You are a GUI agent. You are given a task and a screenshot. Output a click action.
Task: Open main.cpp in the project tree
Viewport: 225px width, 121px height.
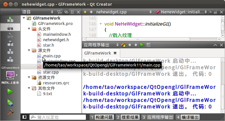(52, 56)
